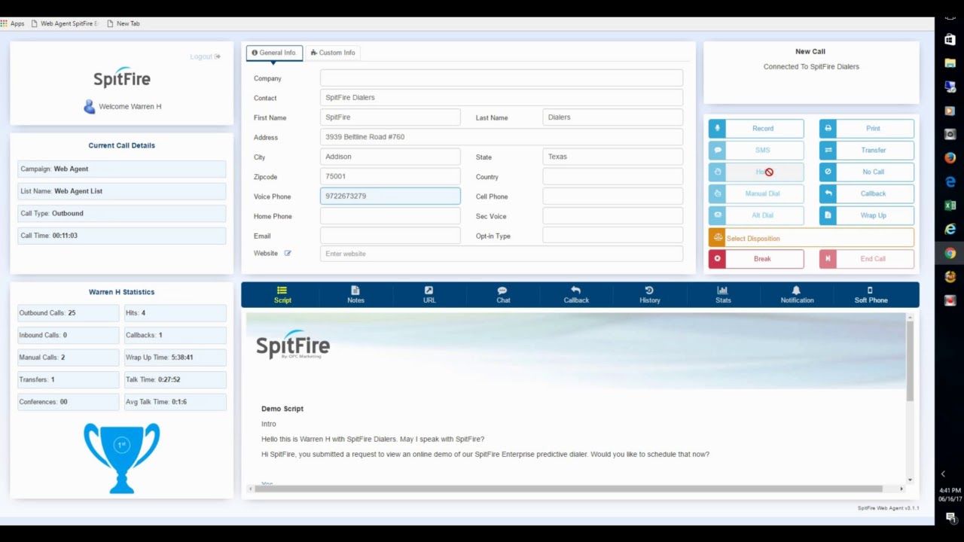Image resolution: width=964 pixels, height=542 pixels.
Task: Click the user avatar icon beside Welcome
Action: coord(90,106)
